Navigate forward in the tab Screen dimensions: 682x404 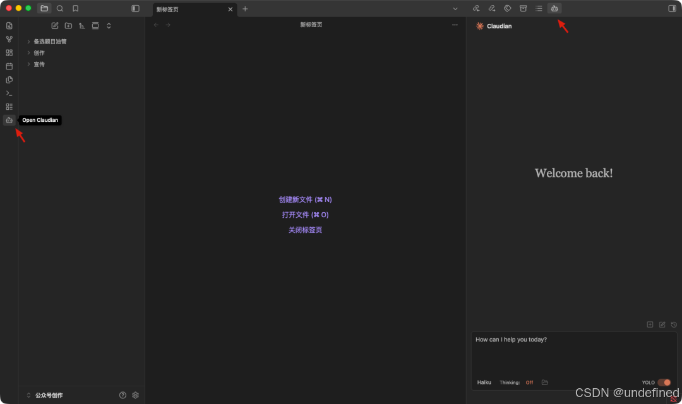pyautogui.click(x=168, y=25)
